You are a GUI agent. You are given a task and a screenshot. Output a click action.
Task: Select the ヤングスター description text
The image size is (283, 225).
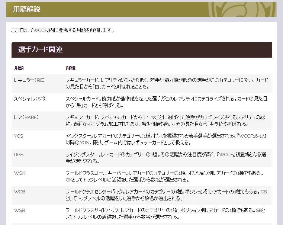click(166, 139)
